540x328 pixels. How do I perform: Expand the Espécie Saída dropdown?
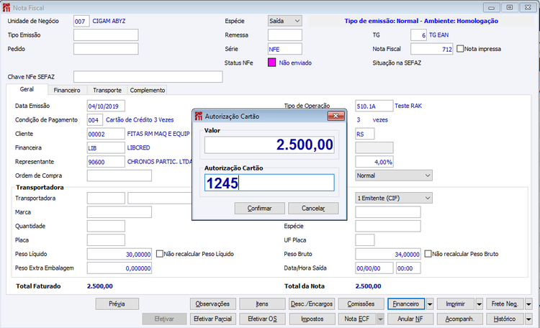[x=297, y=21]
